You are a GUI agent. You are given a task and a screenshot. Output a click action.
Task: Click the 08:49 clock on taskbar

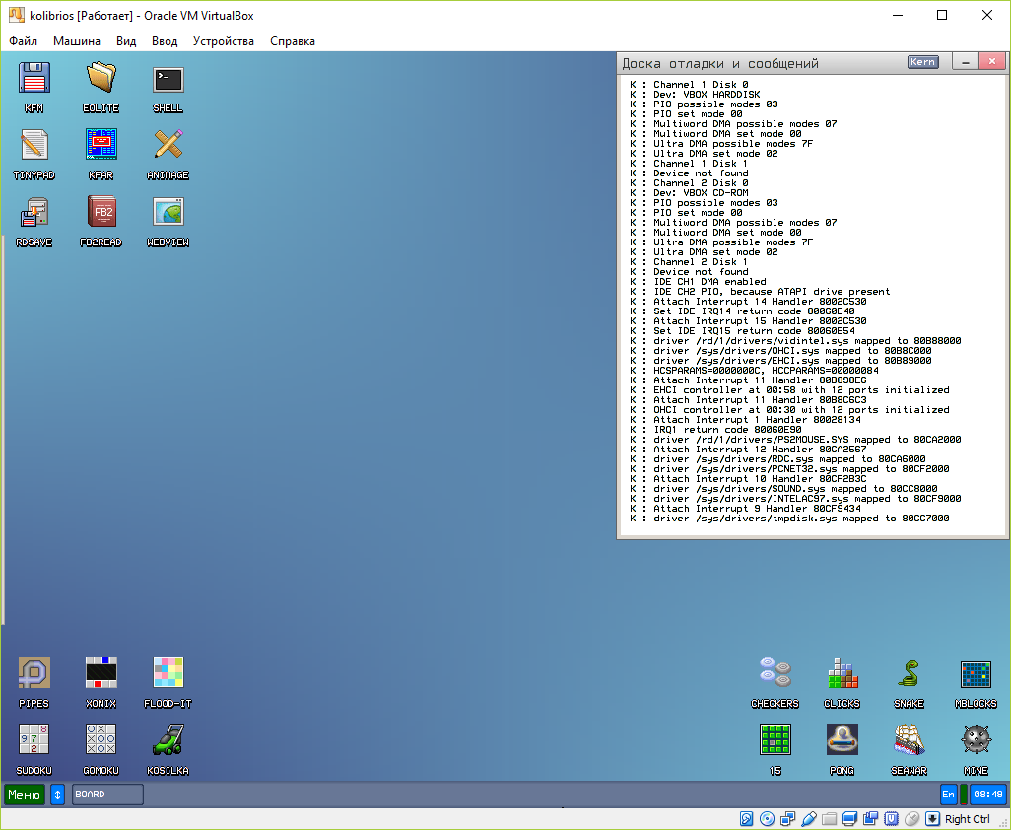(x=987, y=795)
